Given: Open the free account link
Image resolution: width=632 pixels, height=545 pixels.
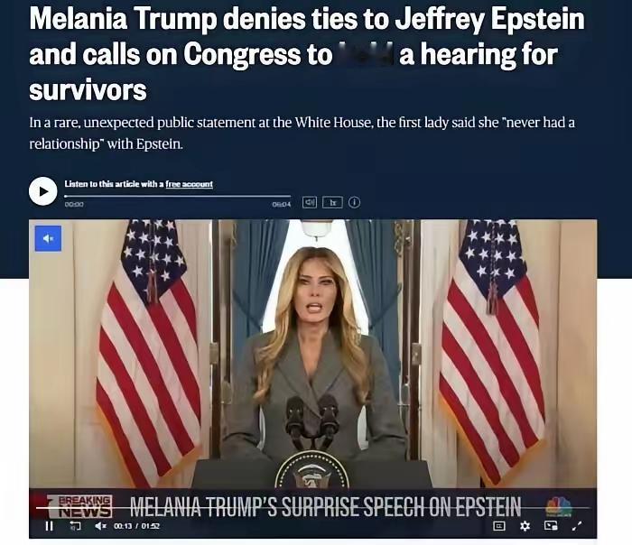Looking at the screenshot, I should pos(189,184).
